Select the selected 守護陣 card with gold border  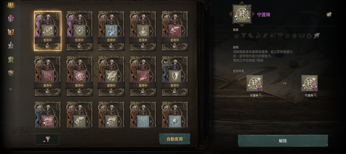pyautogui.click(x=48, y=31)
